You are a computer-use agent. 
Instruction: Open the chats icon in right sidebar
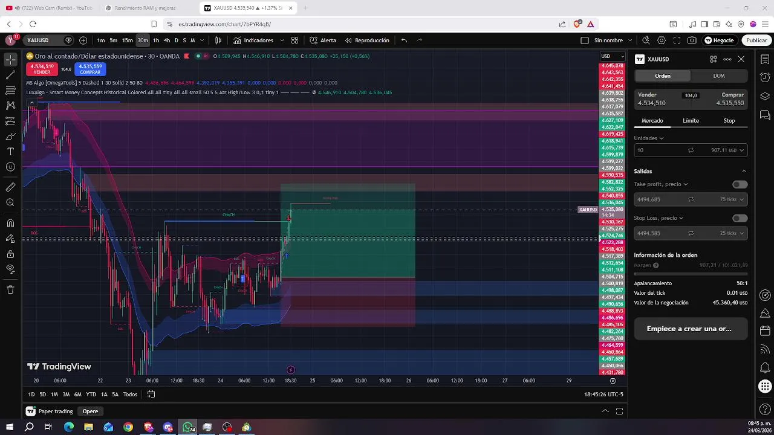coord(765,115)
